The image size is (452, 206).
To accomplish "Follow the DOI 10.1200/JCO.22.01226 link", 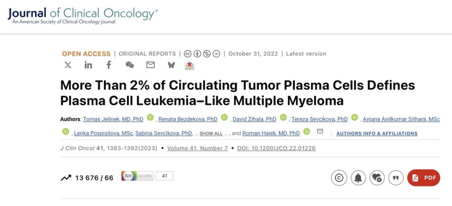I will point(276,148).
